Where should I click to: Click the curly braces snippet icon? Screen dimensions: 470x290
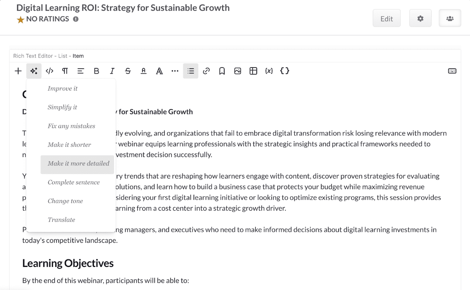pos(285,71)
